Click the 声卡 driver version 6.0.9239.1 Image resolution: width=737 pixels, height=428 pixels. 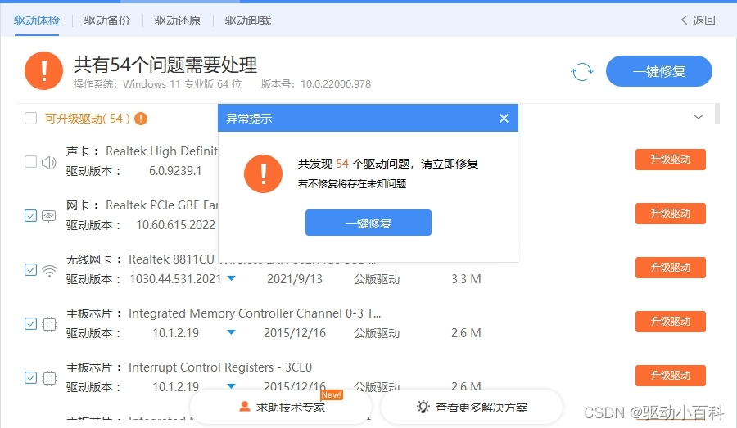click(x=175, y=171)
